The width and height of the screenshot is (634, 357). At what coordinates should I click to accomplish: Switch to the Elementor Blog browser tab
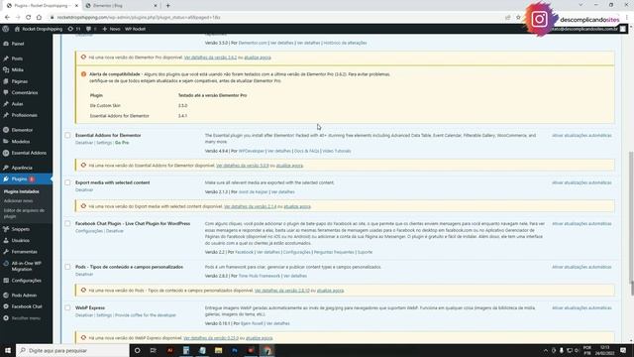pyautogui.click(x=121, y=6)
